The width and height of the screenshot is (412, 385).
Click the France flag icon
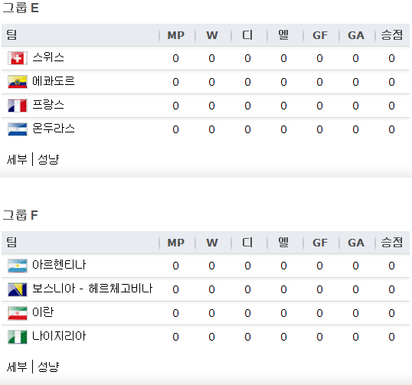18,106
